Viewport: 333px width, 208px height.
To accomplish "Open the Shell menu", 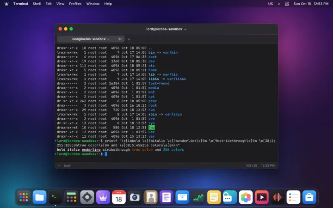I will pos(37,4).
